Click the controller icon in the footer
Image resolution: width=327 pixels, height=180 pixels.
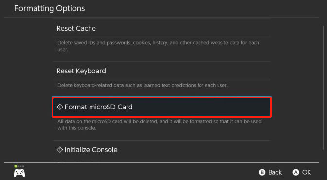pyautogui.click(x=19, y=173)
